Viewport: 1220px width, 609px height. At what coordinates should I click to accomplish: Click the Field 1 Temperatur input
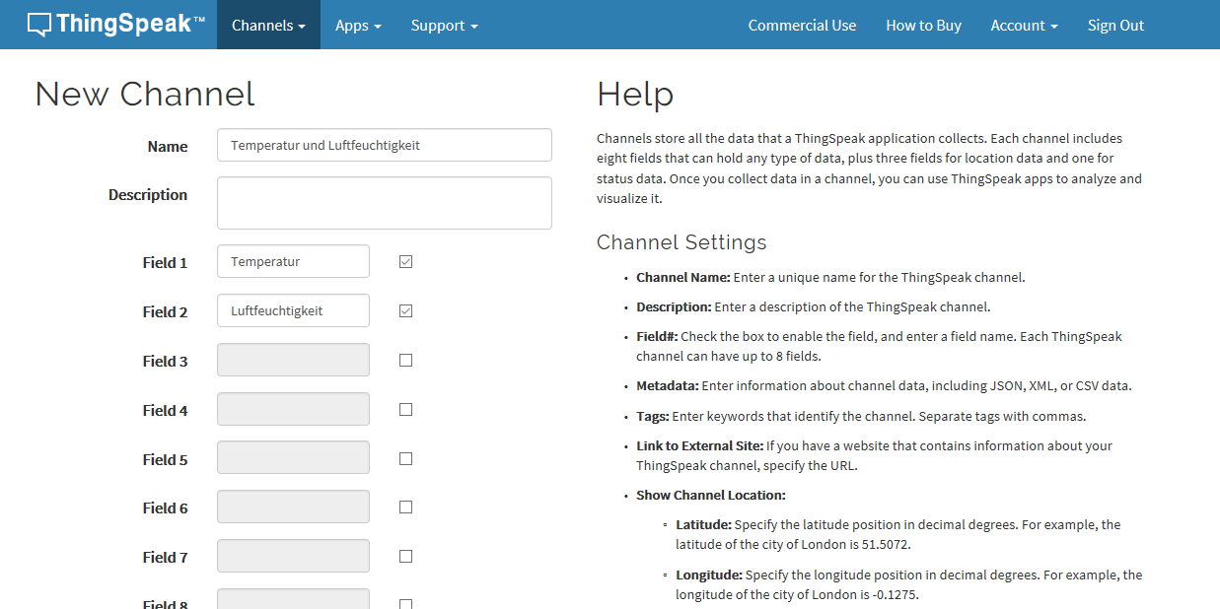(x=293, y=262)
